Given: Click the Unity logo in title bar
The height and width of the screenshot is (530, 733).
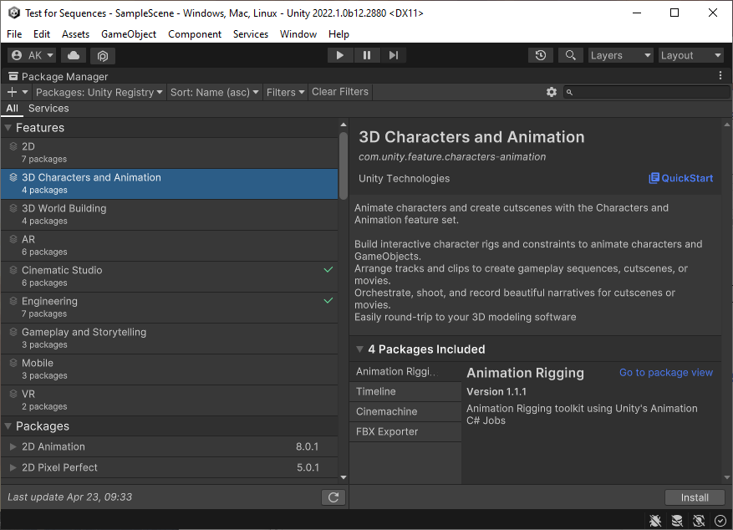Looking at the screenshot, I should [x=14, y=13].
